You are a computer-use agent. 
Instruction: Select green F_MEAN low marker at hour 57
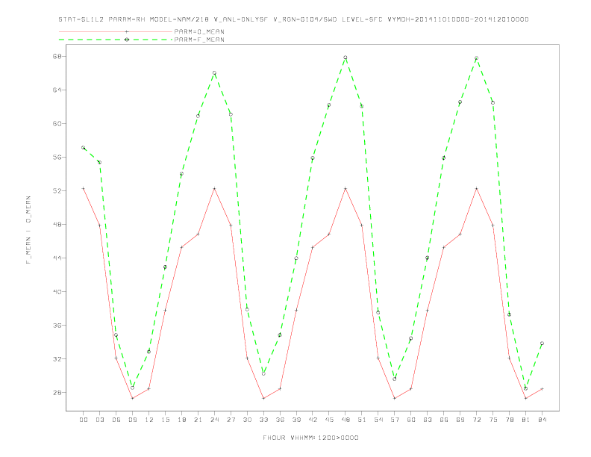pos(395,379)
